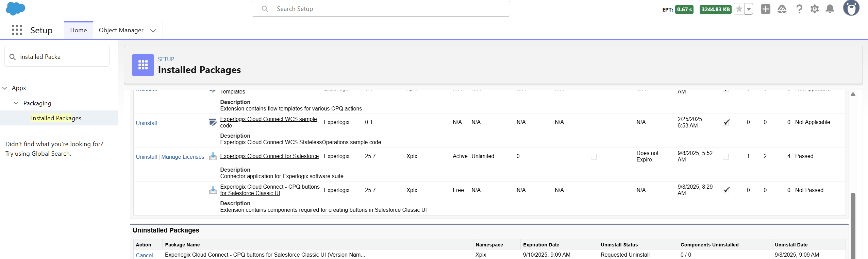Viewport: 868px width, 259px height.
Task: Click the Requested Uninstall status text
Action: pyautogui.click(x=625, y=255)
